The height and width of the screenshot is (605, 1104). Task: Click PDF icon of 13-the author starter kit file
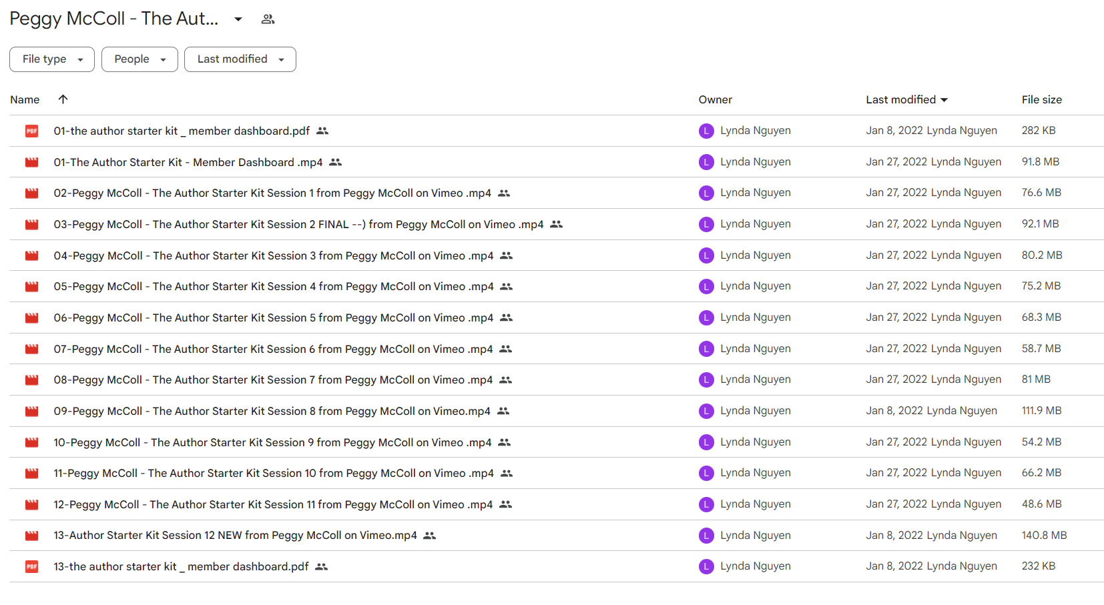[31, 567]
